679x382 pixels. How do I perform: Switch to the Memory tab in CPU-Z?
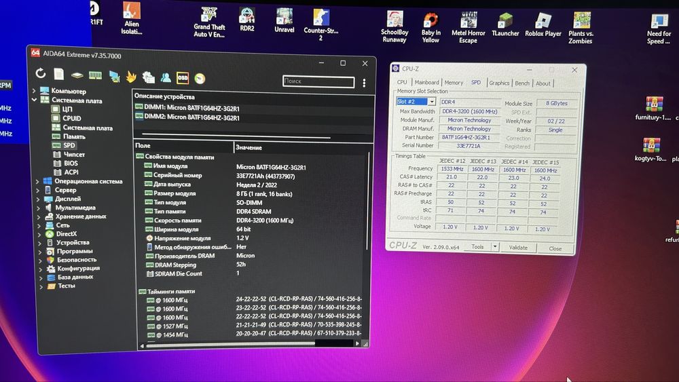tap(454, 83)
